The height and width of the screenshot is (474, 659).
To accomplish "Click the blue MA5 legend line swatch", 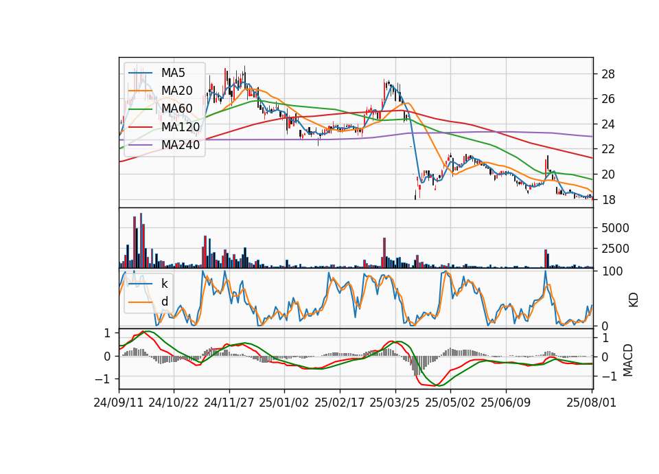I will tap(140, 73).
